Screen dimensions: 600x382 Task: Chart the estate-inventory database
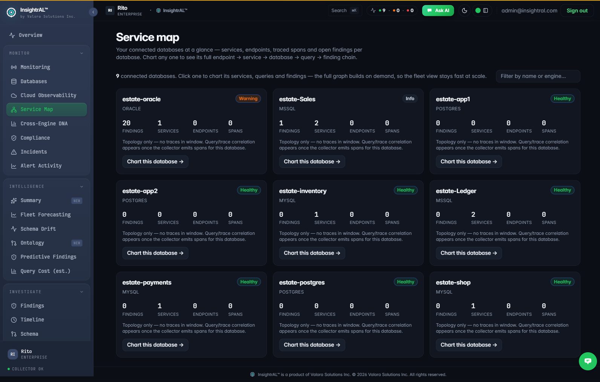(312, 253)
